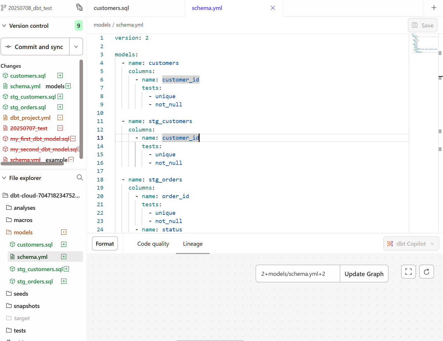Open stg_customers.sql in File explorer
Screen dimensions: 443x341
(40, 269)
